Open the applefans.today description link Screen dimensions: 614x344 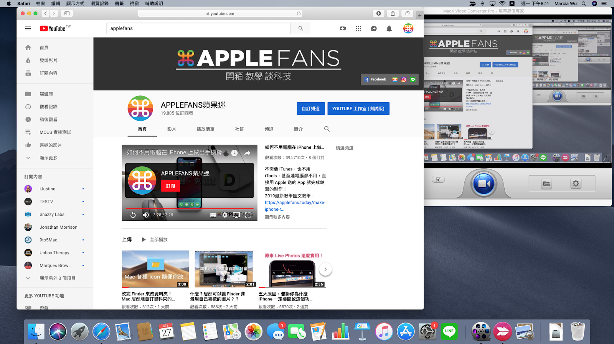click(x=295, y=206)
